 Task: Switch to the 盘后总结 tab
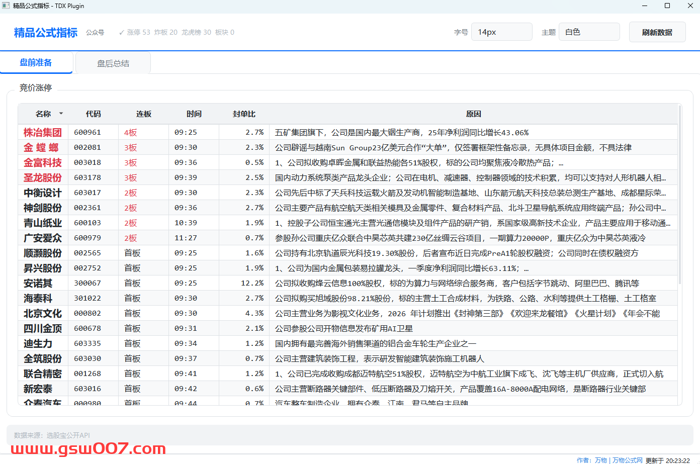pyautogui.click(x=113, y=63)
